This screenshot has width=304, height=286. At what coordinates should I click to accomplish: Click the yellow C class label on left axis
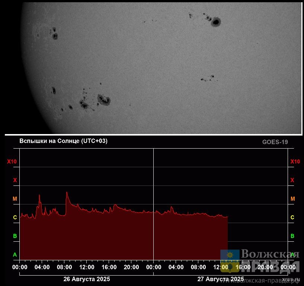tap(15, 217)
